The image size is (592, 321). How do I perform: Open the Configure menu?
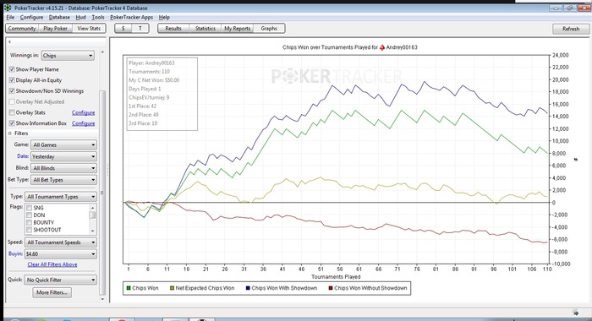pyautogui.click(x=32, y=18)
